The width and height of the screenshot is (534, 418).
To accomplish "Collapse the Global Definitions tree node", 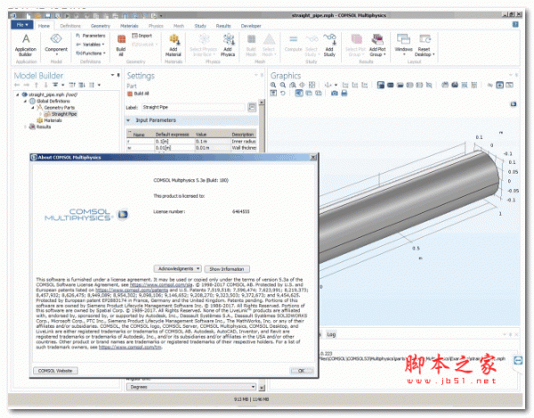I will tap(25, 102).
